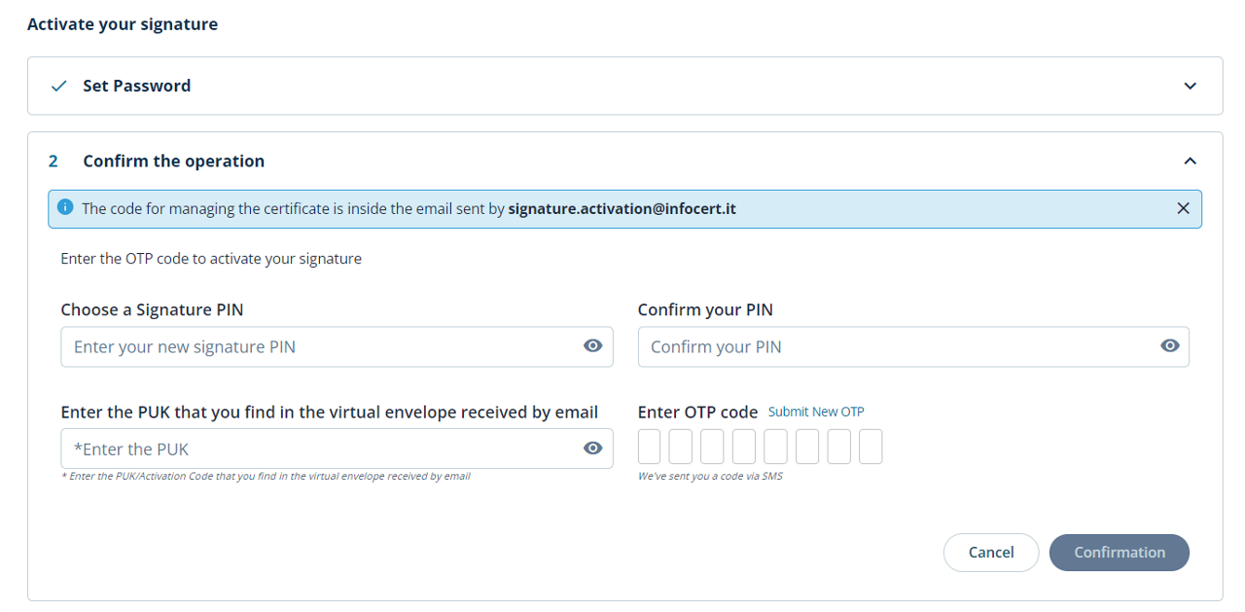
Task: Expand the Set Password section chevron
Action: [1190, 86]
